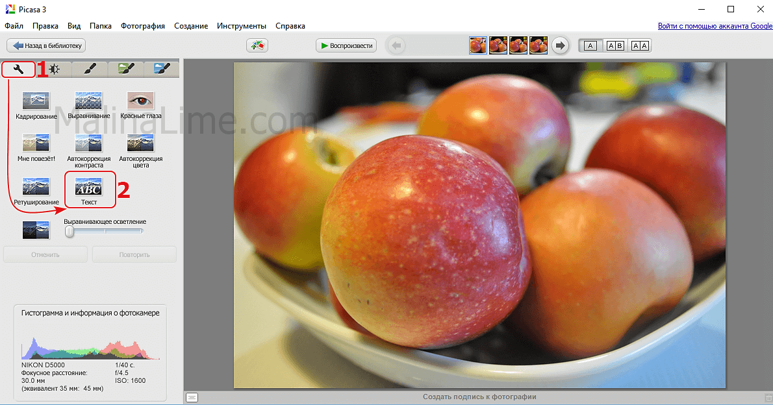Select the Красные глаза red-eye tool

coord(140,101)
